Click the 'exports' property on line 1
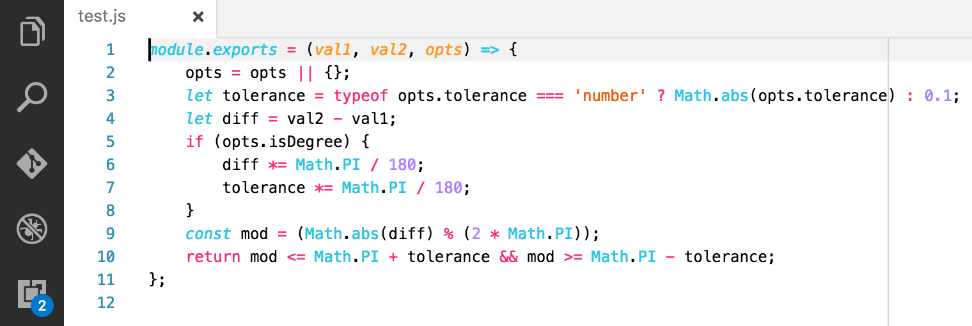The image size is (972, 326). 246,50
